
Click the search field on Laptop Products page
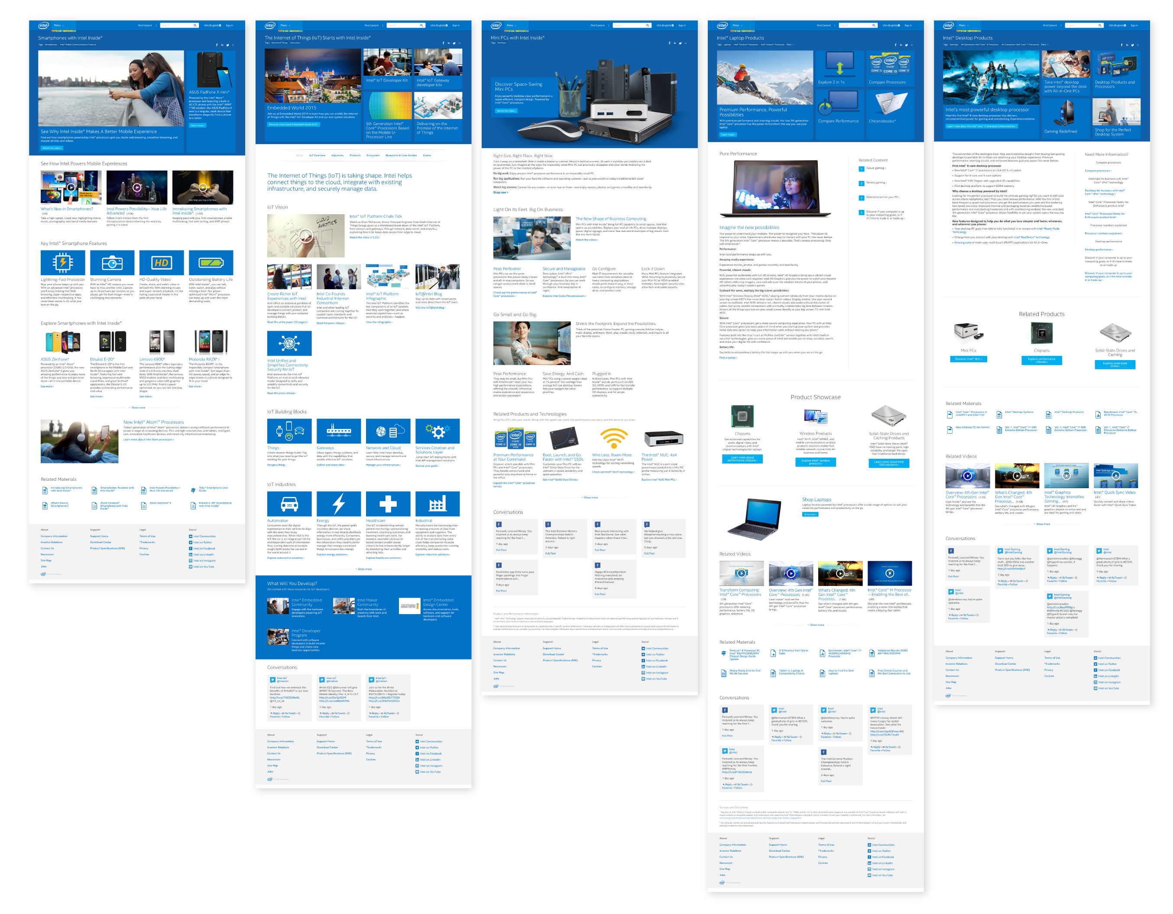tap(855, 25)
